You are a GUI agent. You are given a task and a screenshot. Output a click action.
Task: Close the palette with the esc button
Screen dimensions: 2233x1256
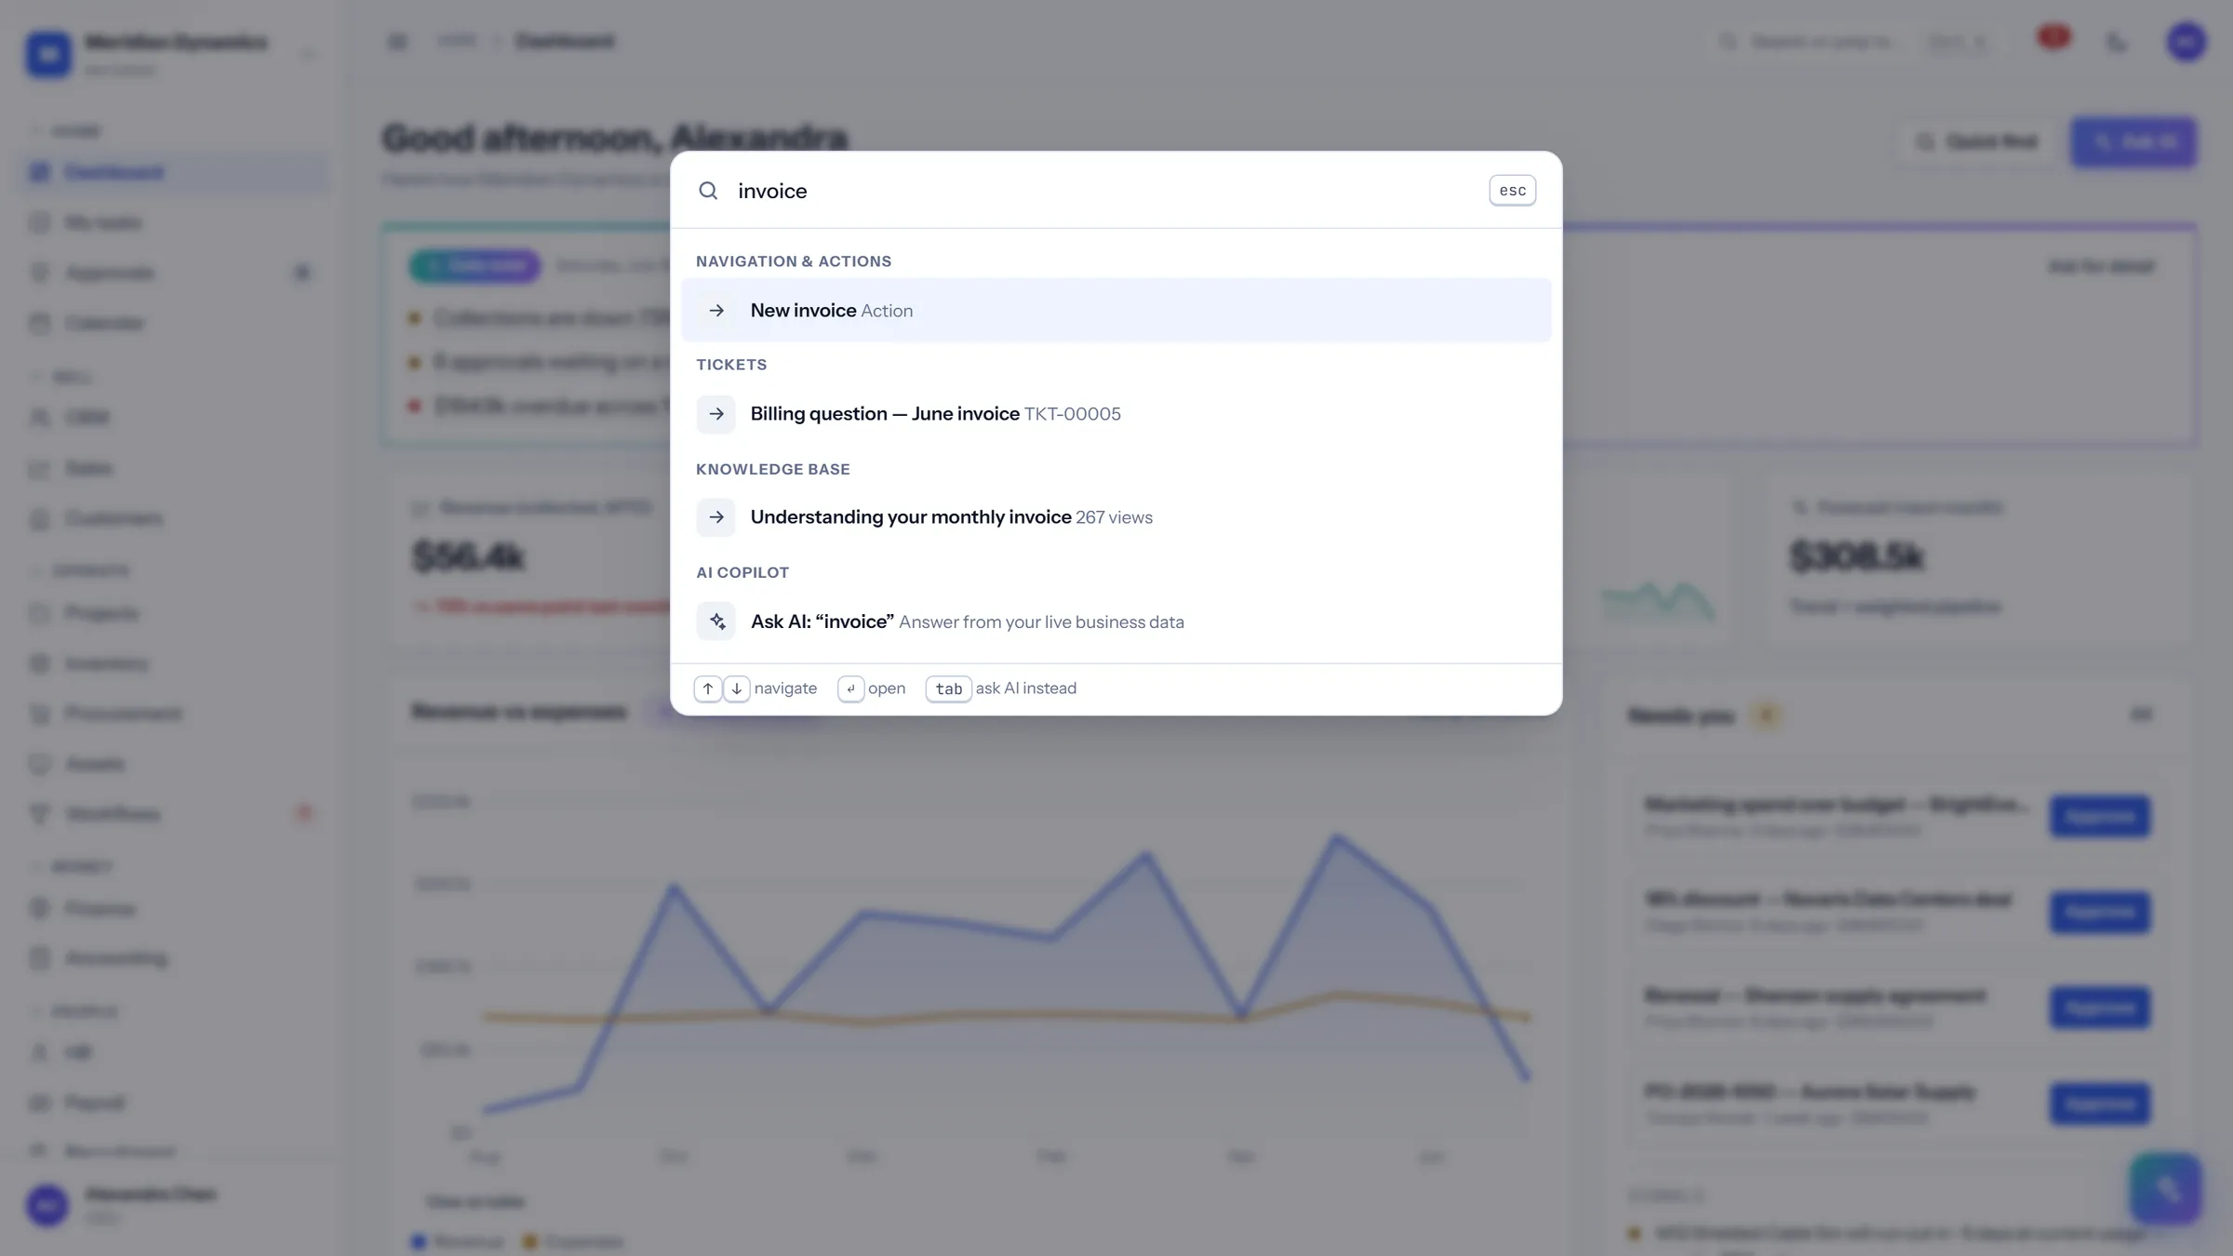tap(1512, 191)
